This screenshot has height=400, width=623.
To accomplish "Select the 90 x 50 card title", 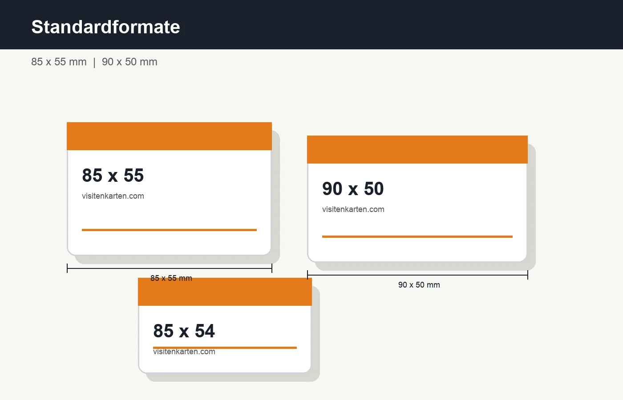I will pos(353,189).
